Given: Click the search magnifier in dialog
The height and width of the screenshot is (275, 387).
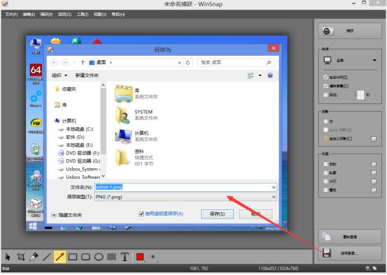Looking at the screenshot, I should 269,63.
